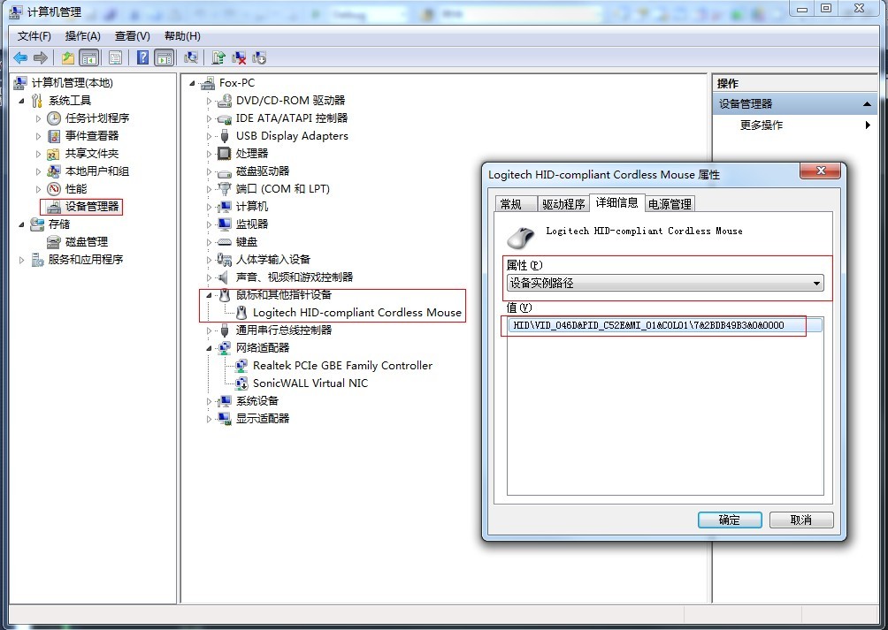Screen dimensions: 888x630
Task: Collapse 网络适配器 category
Action: click(x=209, y=348)
